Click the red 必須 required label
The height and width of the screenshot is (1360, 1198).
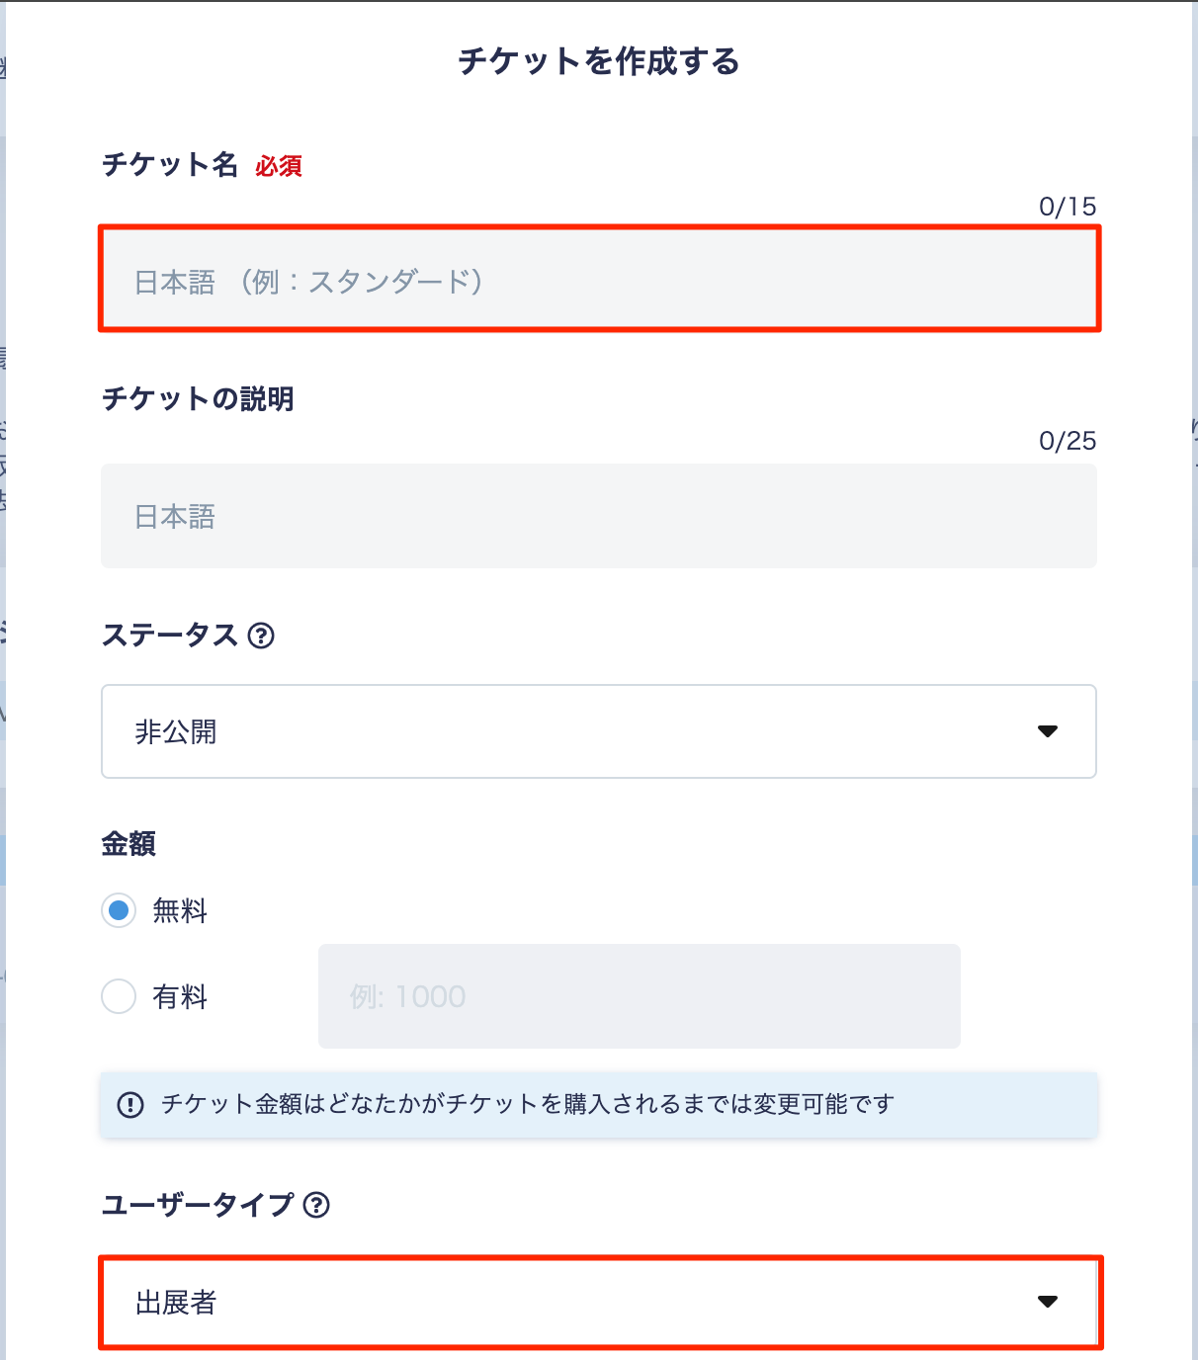pyautogui.click(x=279, y=166)
